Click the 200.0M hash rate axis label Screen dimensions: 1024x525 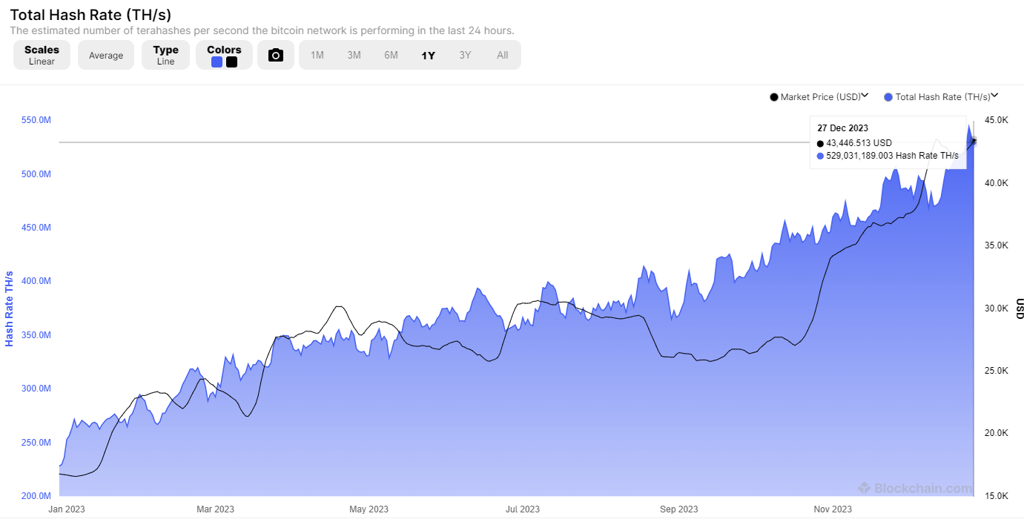36,496
